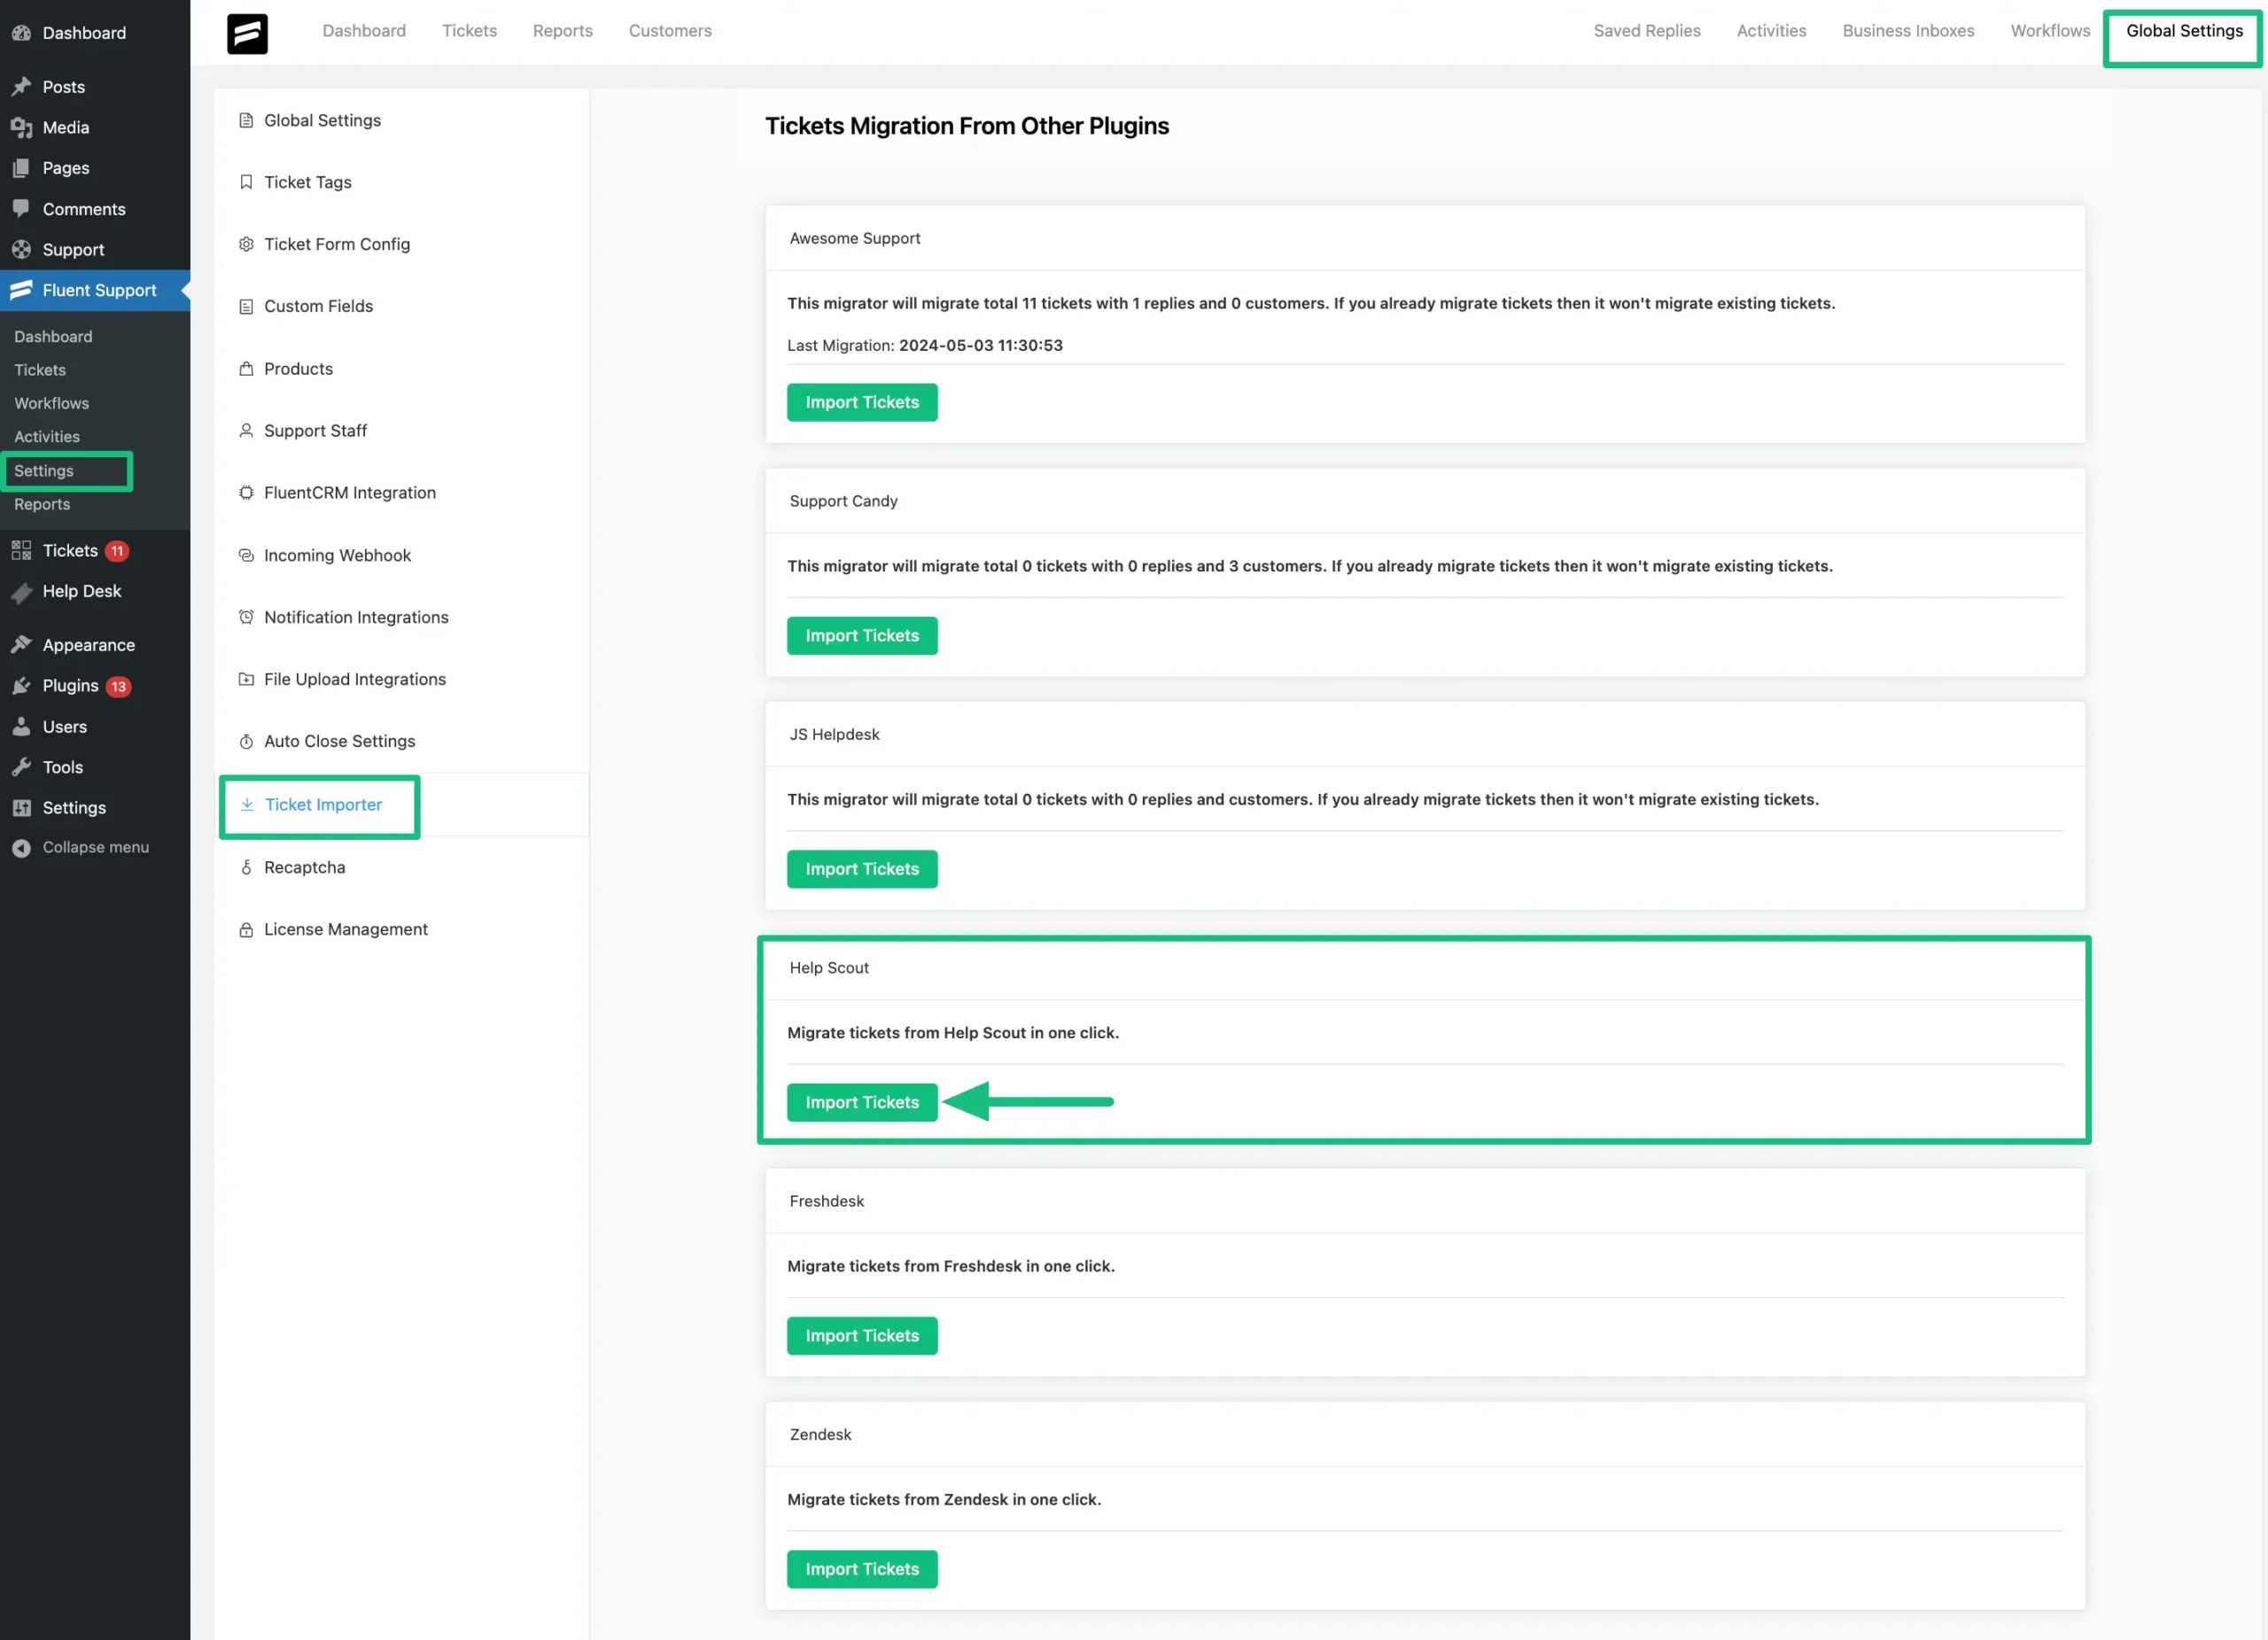Open the Customers tab in top navigation
The image size is (2268, 1640).
click(x=670, y=31)
